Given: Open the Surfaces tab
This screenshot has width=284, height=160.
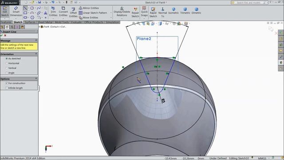Looking at the screenshot, I should click(x=30, y=22).
